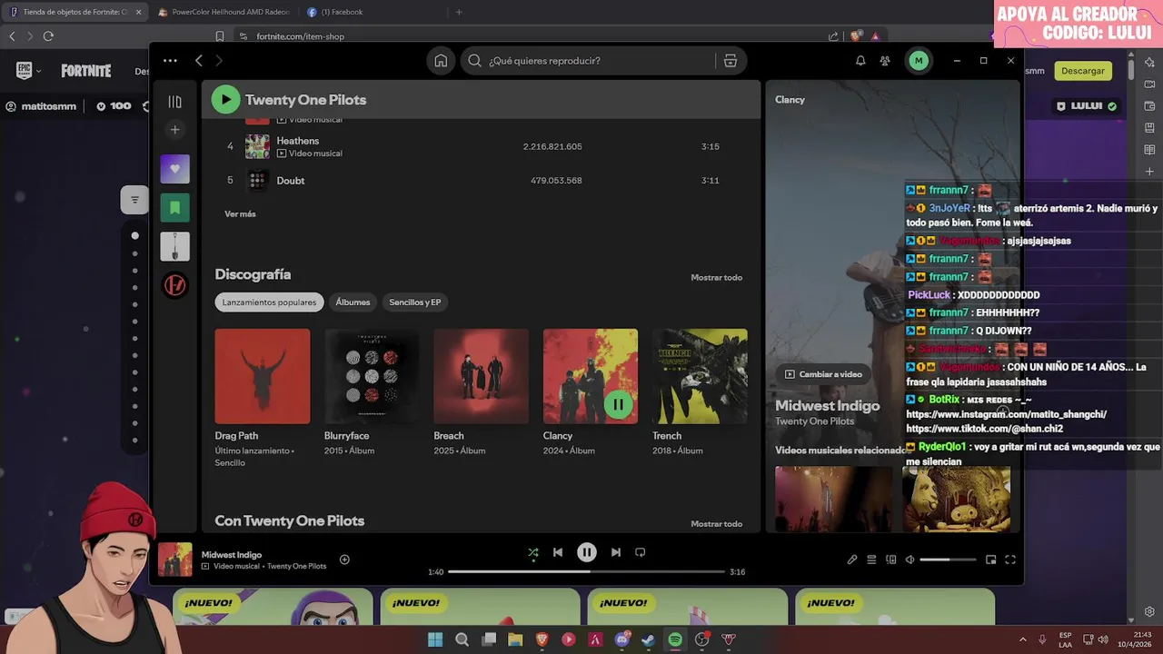Create playlist with plus icon in sidebar
The width and height of the screenshot is (1163, 654).
175,130
